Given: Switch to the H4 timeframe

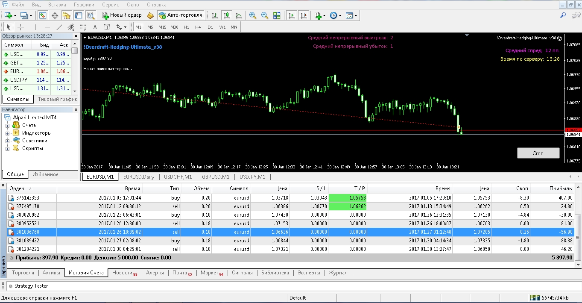Looking at the screenshot, I should tap(198, 27).
